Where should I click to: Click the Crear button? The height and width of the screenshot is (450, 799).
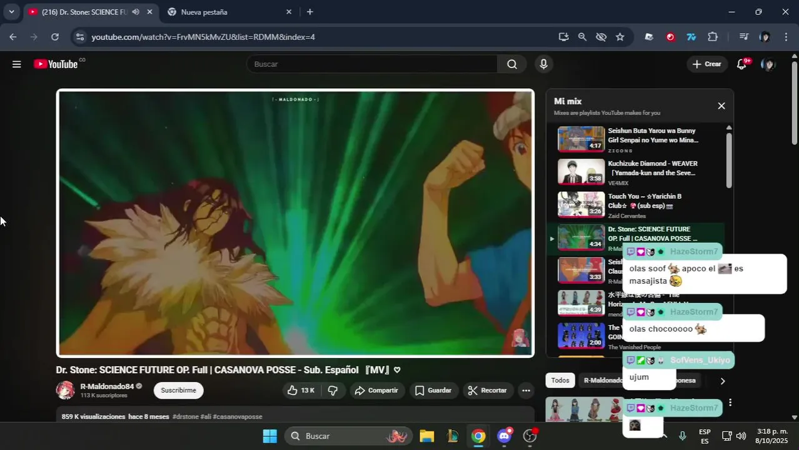(x=707, y=64)
